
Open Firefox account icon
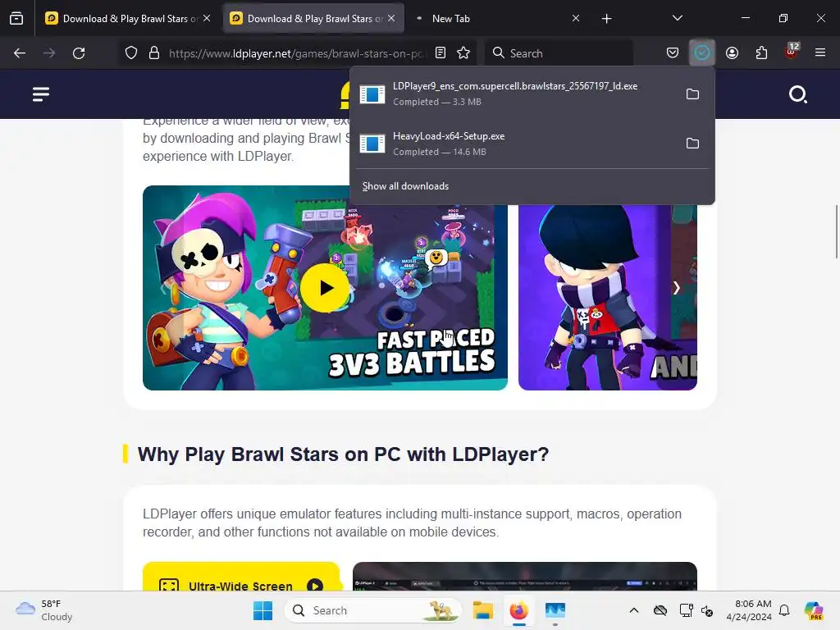click(732, 53)
